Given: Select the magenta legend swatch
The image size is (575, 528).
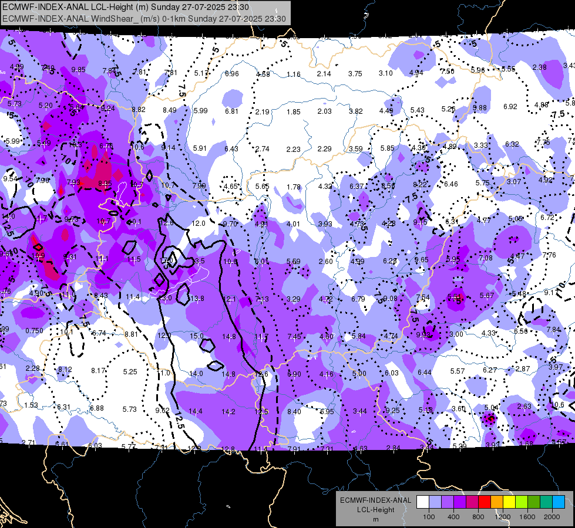Looking at the screenshot, I should pos(472,502).
